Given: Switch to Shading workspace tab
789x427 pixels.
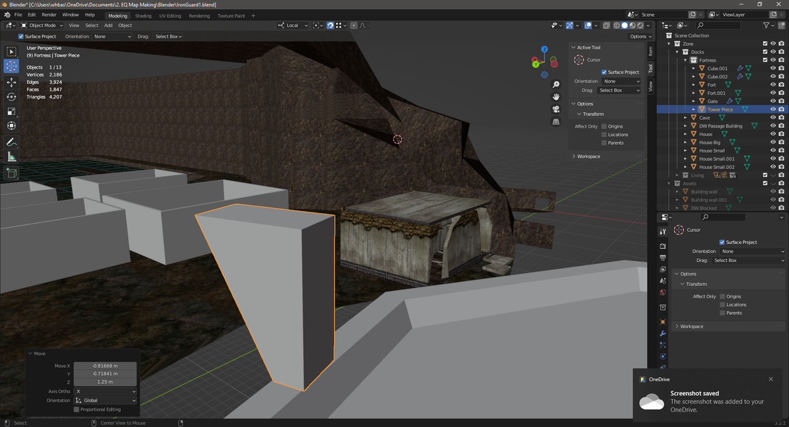Looking at the screenshot, I should pos(143,15).
